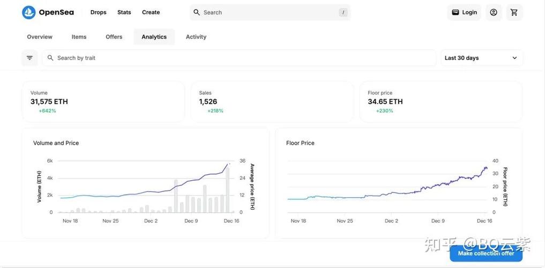Image resolution: width=545 pixels, height=268 pixels.
Task: Click the Volume (ETH) axis label
Action: 39,187
